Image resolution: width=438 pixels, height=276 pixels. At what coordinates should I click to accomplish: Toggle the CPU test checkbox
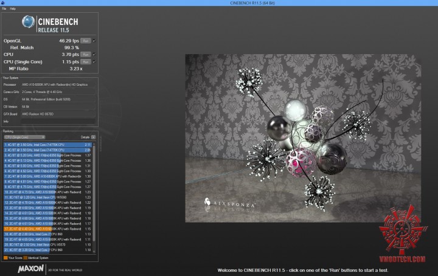point(94,54)
